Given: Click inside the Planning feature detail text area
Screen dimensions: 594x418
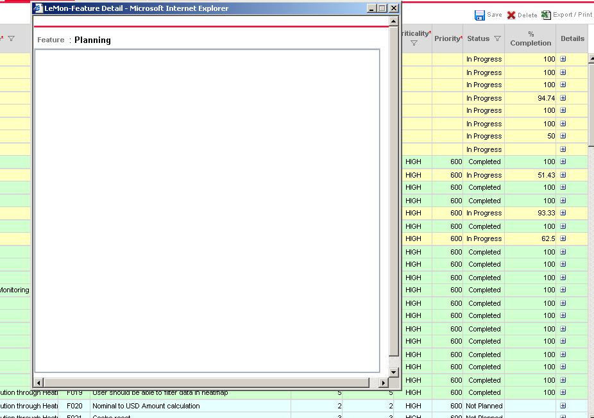Looking at the screenshot, I should [x=207, y=211].
